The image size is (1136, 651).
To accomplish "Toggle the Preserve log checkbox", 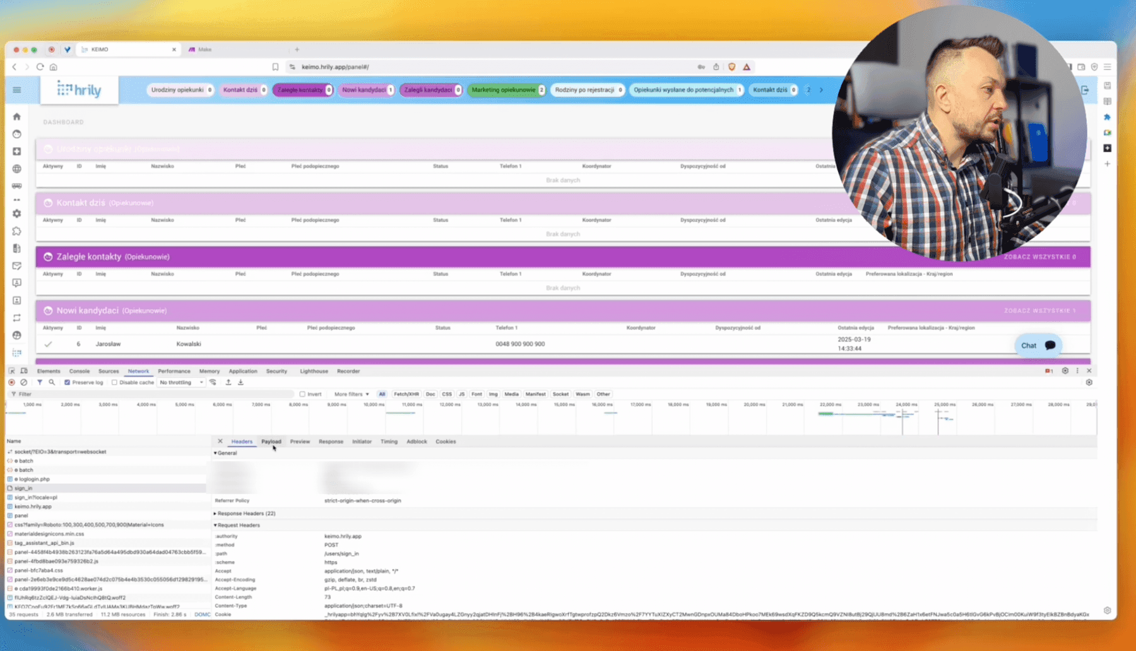I will 67,382.
